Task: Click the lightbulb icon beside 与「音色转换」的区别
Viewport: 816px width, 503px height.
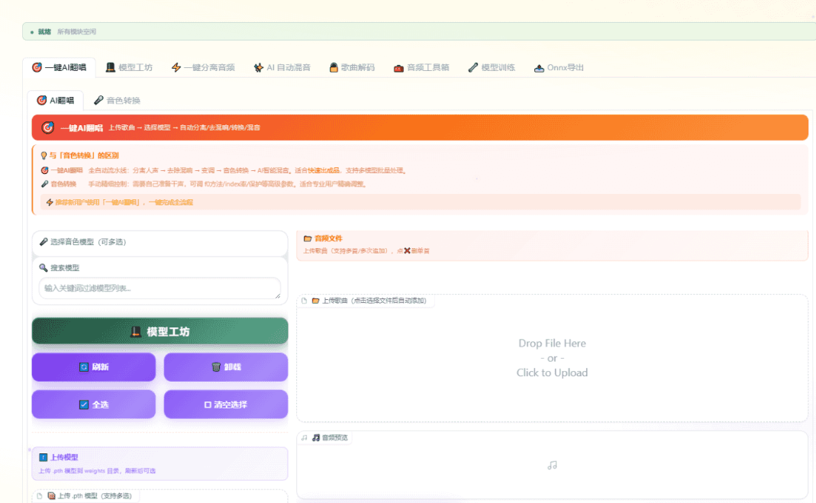Action: click(44, 156)
